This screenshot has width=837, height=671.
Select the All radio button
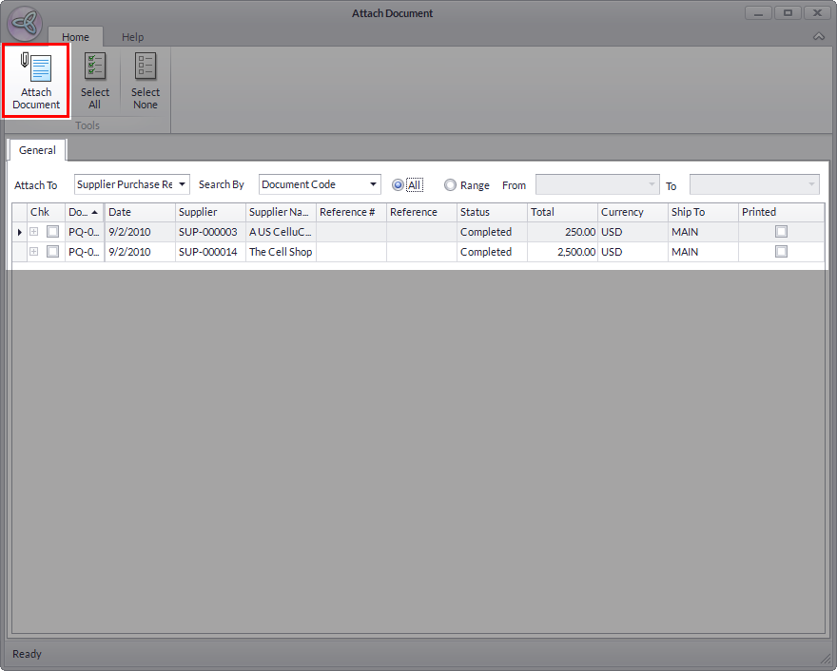(399, 185)
